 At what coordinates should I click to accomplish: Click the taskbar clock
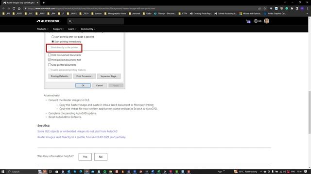(x=299, y=172)
